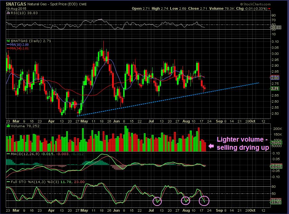Click the RSI indicator icon beside RSI(10)

[x=8, y=13]
